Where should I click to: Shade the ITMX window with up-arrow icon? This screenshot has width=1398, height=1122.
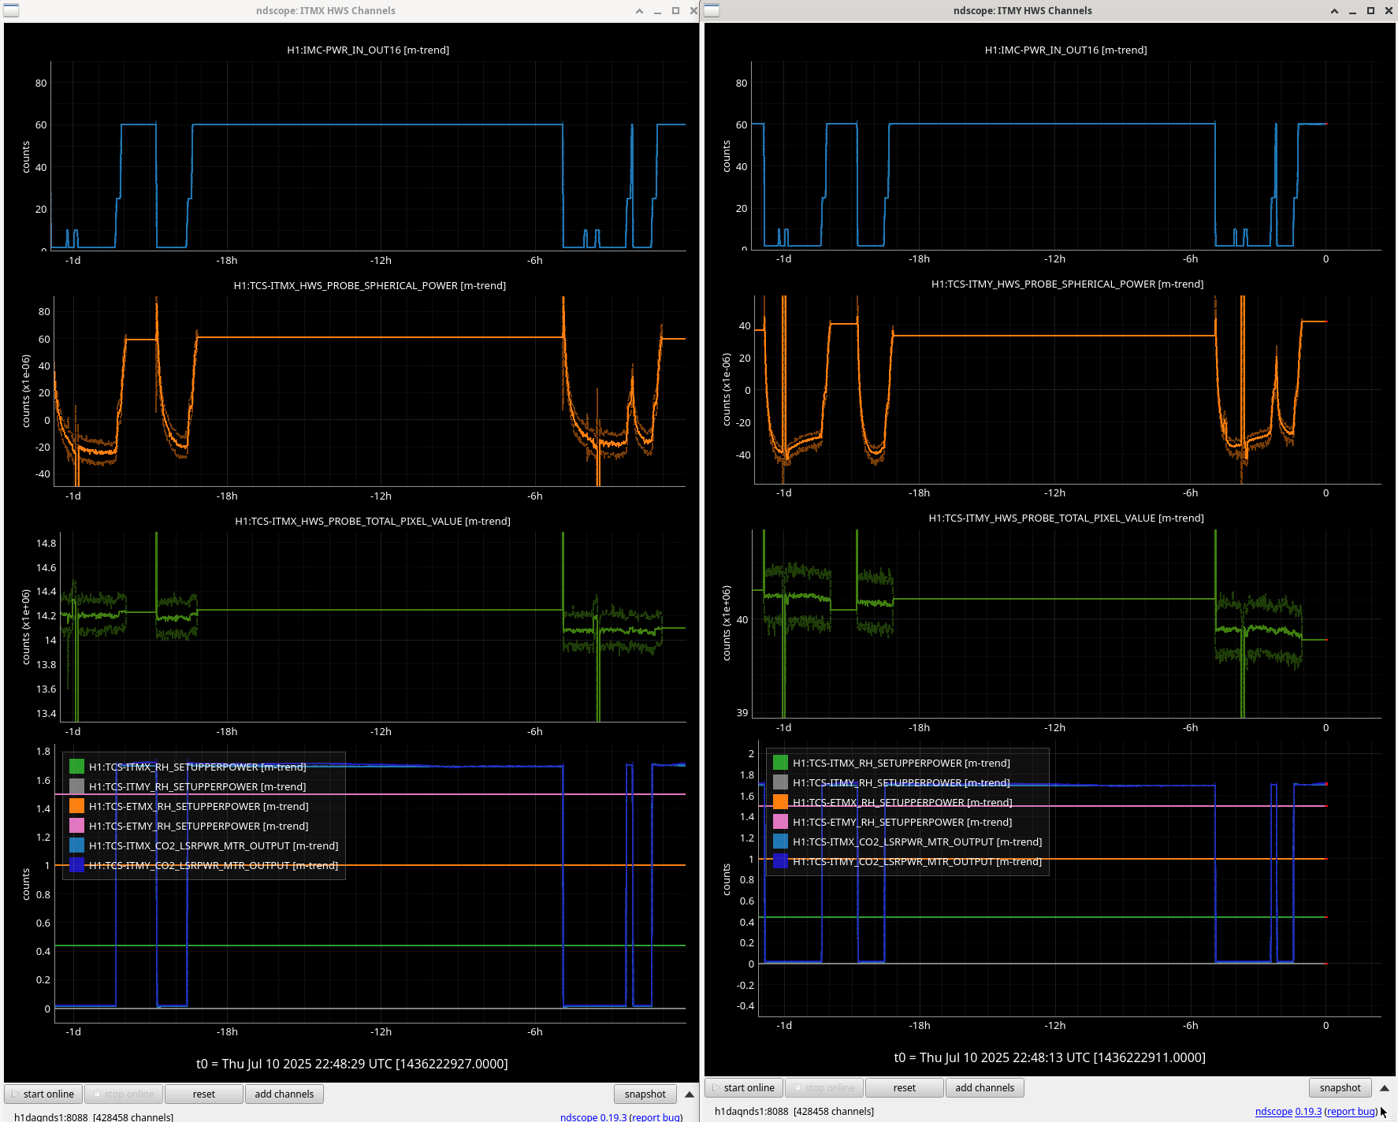click(x=639, y=11)
